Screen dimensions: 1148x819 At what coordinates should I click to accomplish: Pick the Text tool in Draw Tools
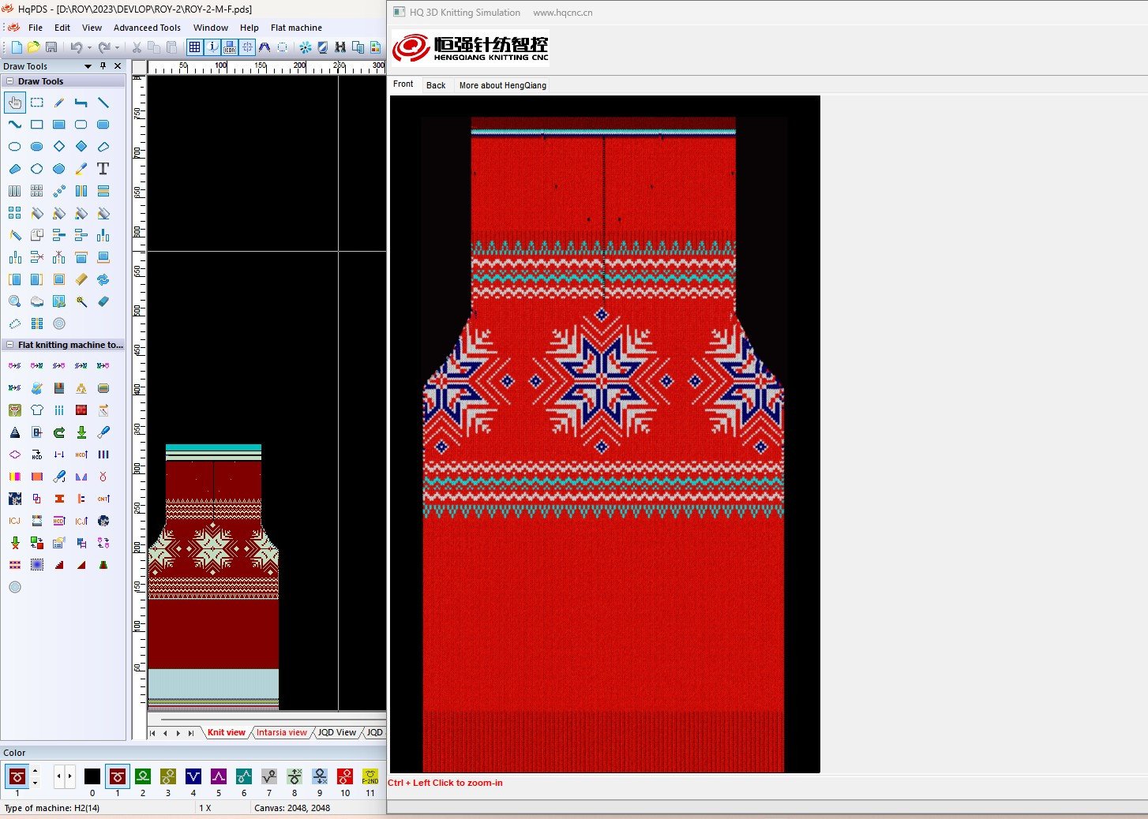point(103,169)
